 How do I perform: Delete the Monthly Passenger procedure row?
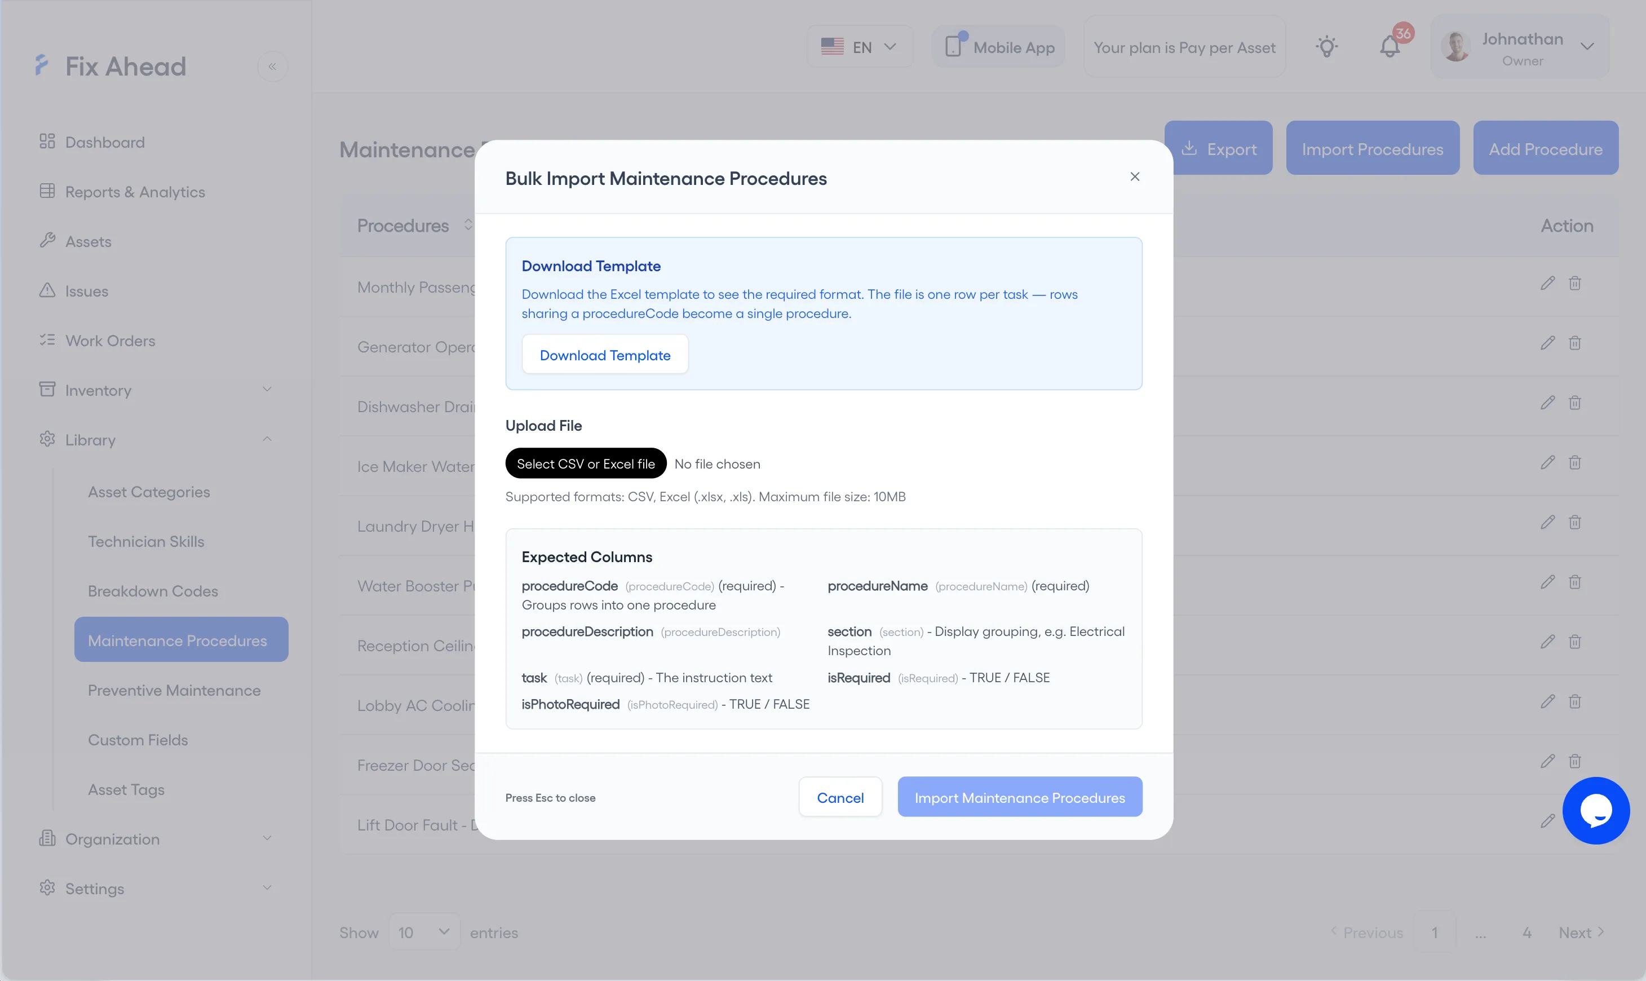click(1574, 283)
